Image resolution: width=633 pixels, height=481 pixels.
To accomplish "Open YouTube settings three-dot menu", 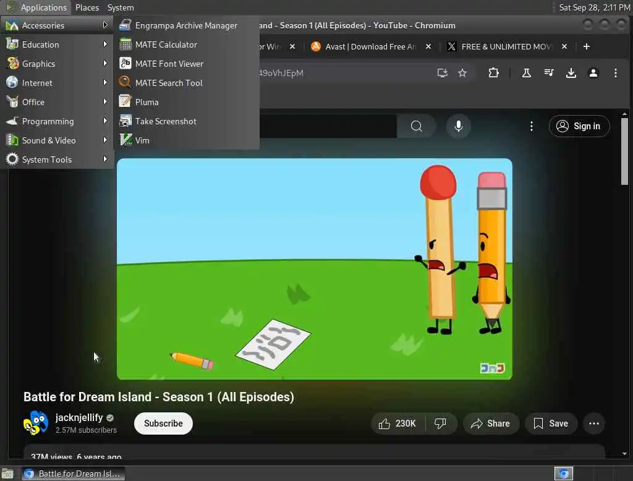I will 531,126.
